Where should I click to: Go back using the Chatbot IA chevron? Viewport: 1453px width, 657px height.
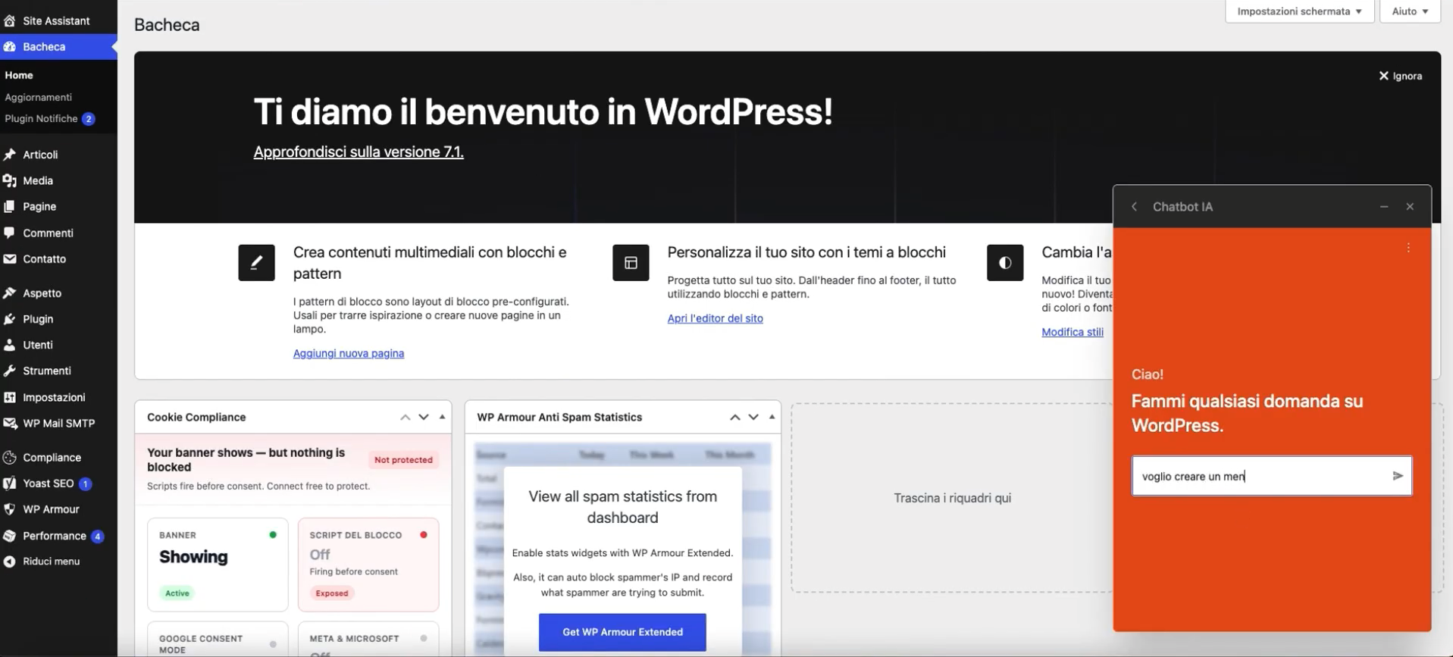[1135, 207]
